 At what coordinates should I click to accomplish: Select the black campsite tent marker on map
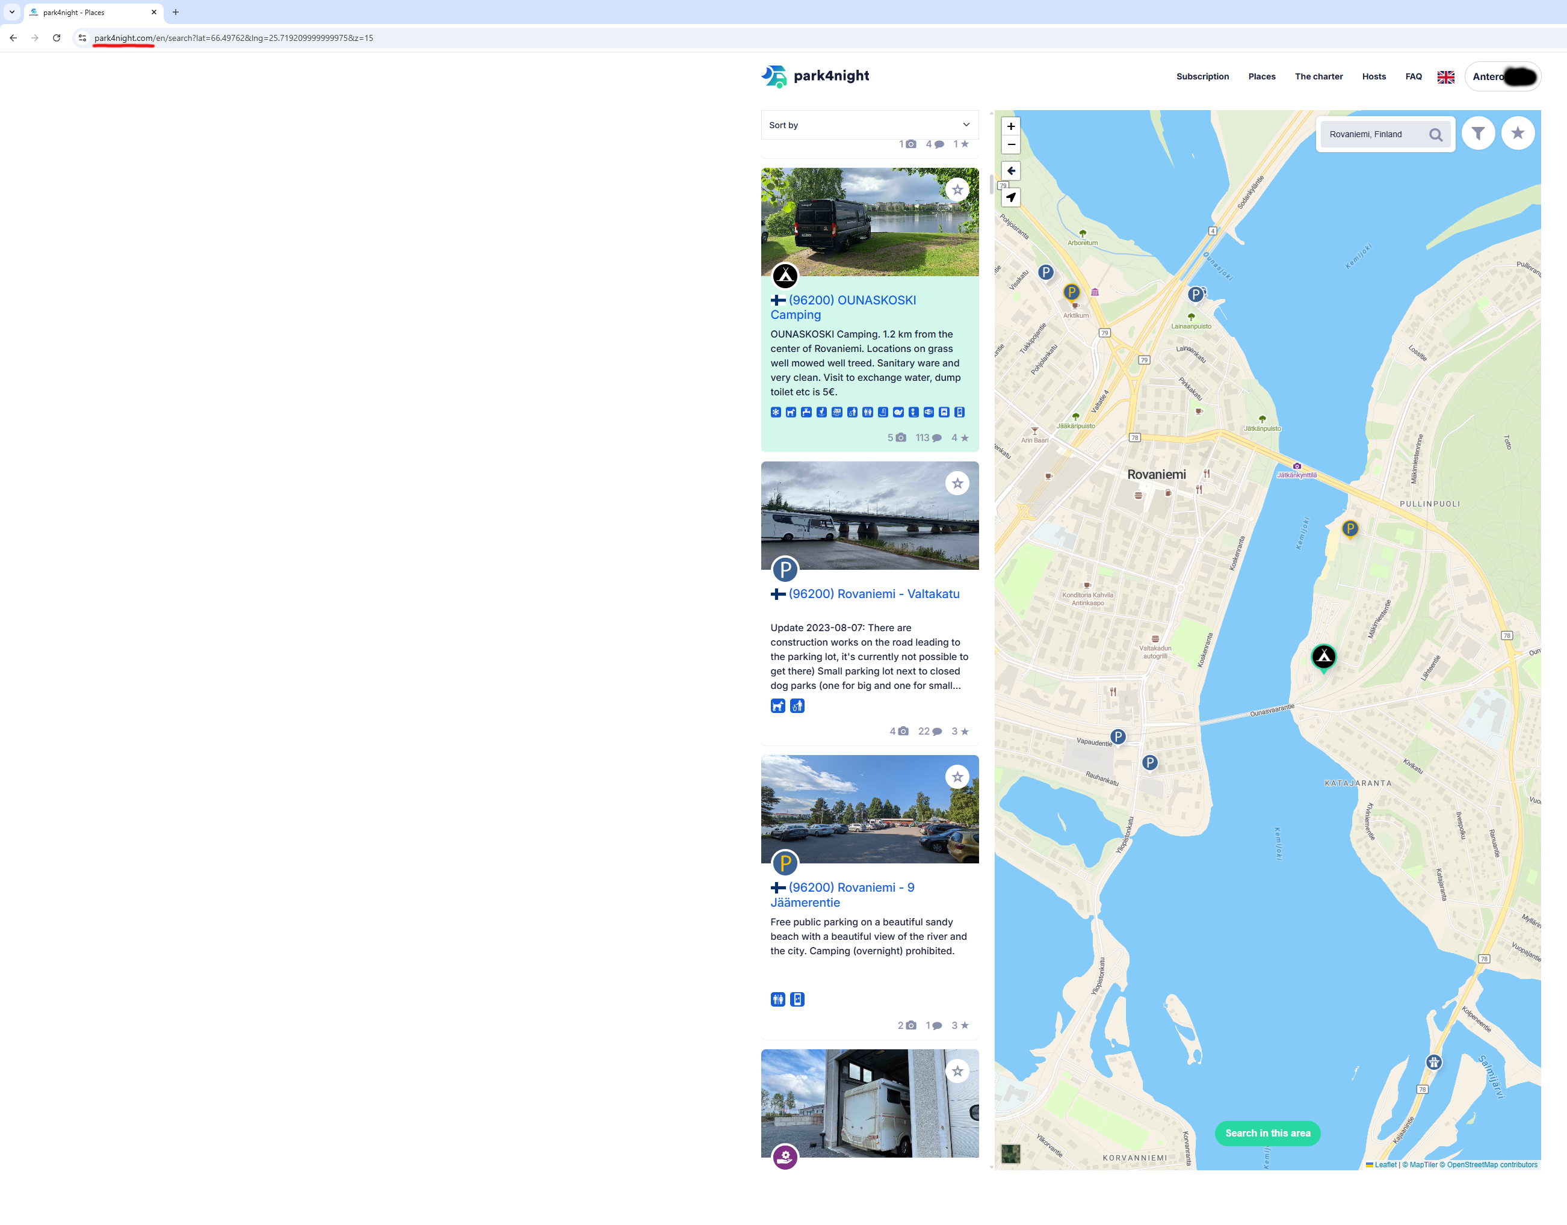(x=1323, y=656)
